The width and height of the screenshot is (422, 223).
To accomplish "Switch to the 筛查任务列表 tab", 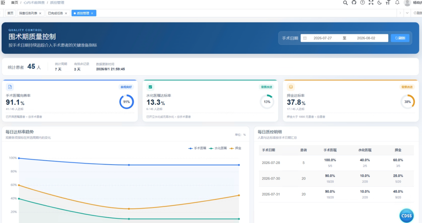I will tap(30, 13).
